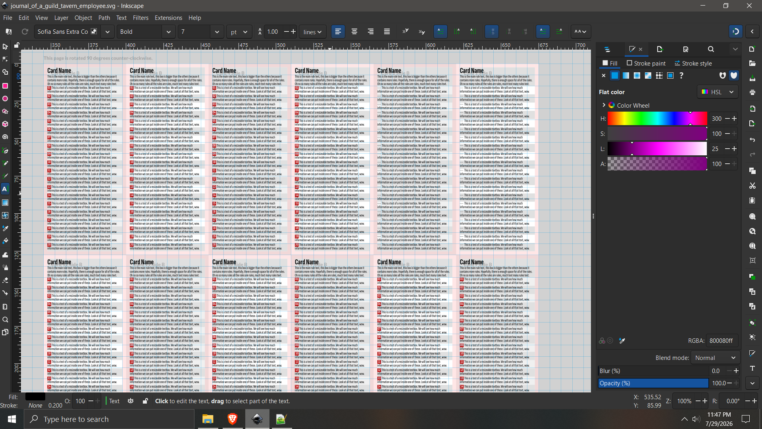Select the Rectangle tool
The image size is (762, 429).
coord(5,86)
